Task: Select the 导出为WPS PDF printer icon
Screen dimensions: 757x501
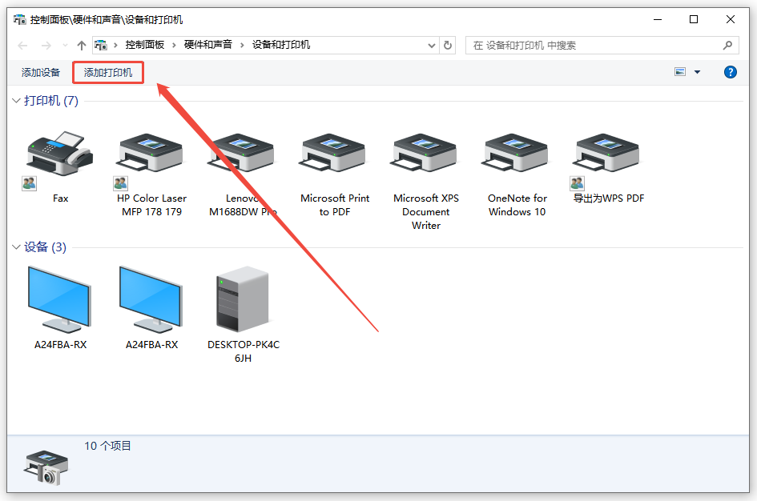Action: (x=608, y=154)
